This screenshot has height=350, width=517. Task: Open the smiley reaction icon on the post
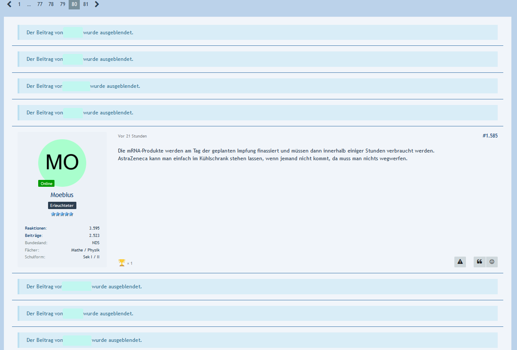[x=492, y=262]
